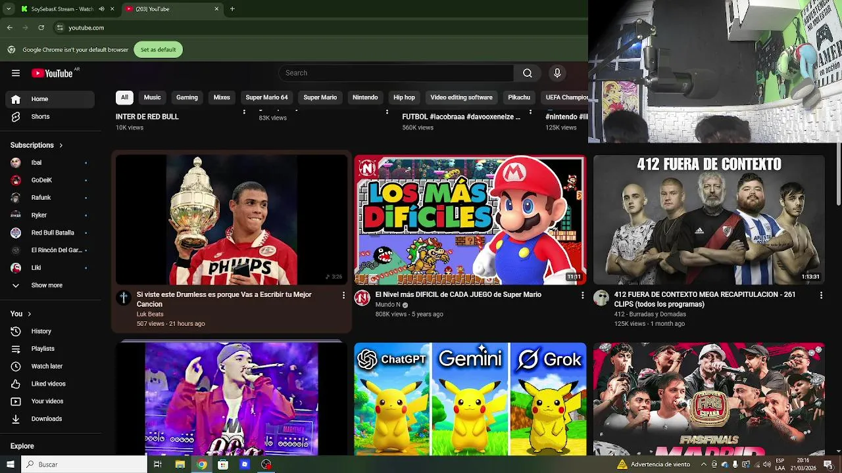Select the Pikachu filter chip
842x473 pixels.
pos(519,97)
